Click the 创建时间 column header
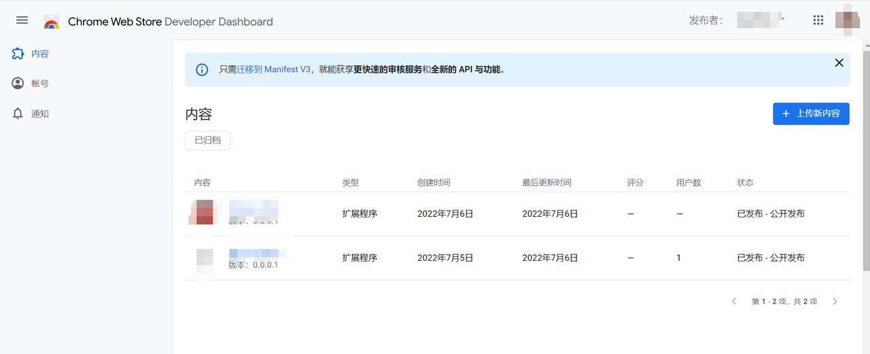870x354 pixels. tap(434, 183)
